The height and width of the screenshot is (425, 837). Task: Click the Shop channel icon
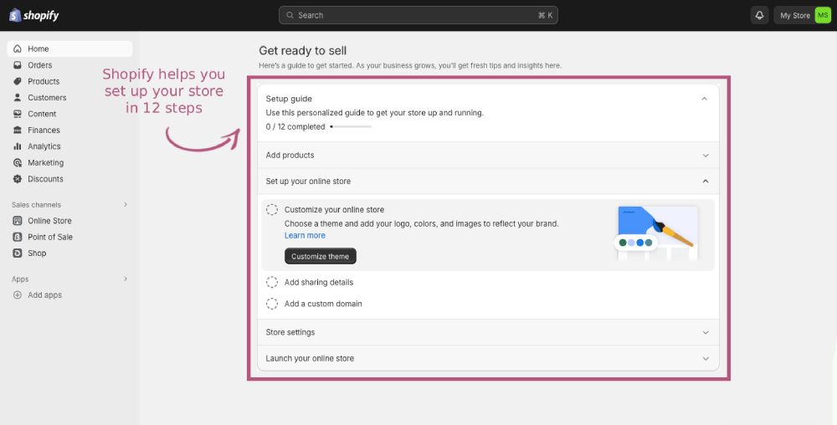click(18, 253)
